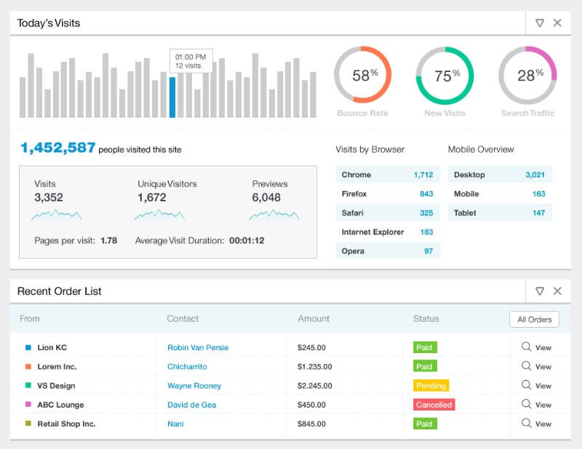
Task: Click magnifier icon in ABC Lounge row
Action: tap(526, 404)
